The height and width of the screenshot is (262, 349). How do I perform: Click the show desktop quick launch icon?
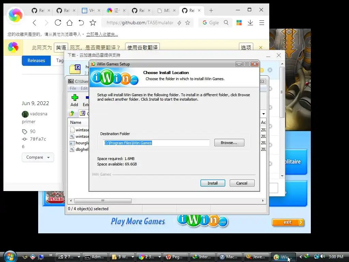coord(41,257)
